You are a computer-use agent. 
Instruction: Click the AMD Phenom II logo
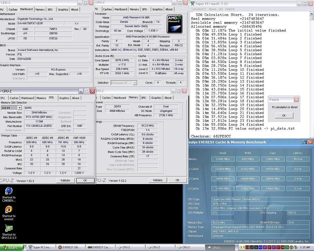click(x=175, y=24)
